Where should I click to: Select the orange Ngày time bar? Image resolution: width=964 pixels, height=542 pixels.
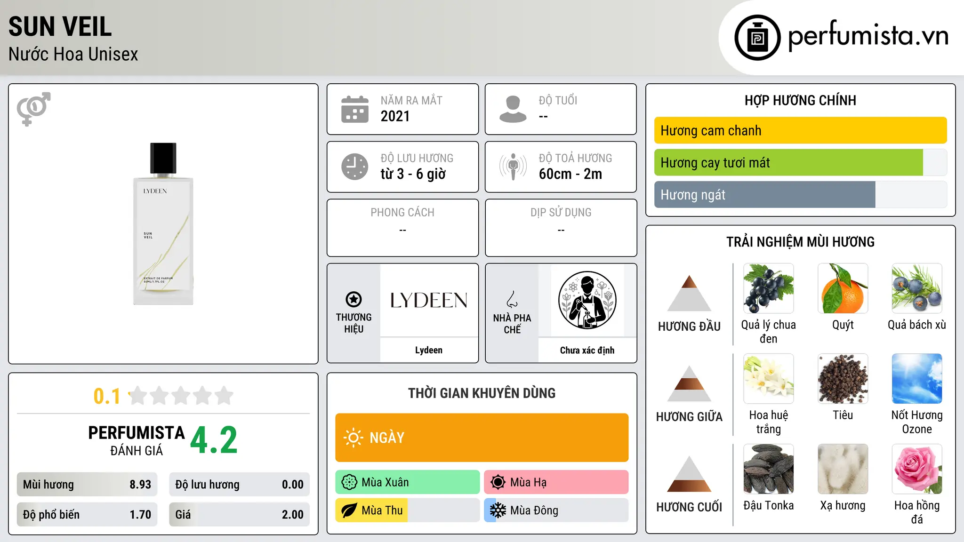(482, 438)
